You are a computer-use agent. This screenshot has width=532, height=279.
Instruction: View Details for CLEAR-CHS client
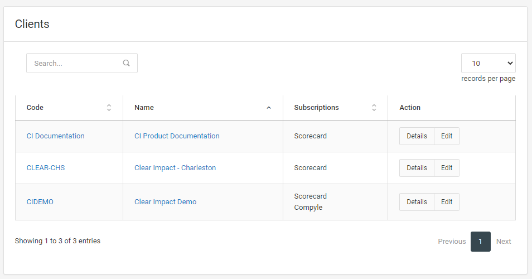[417, 168]
